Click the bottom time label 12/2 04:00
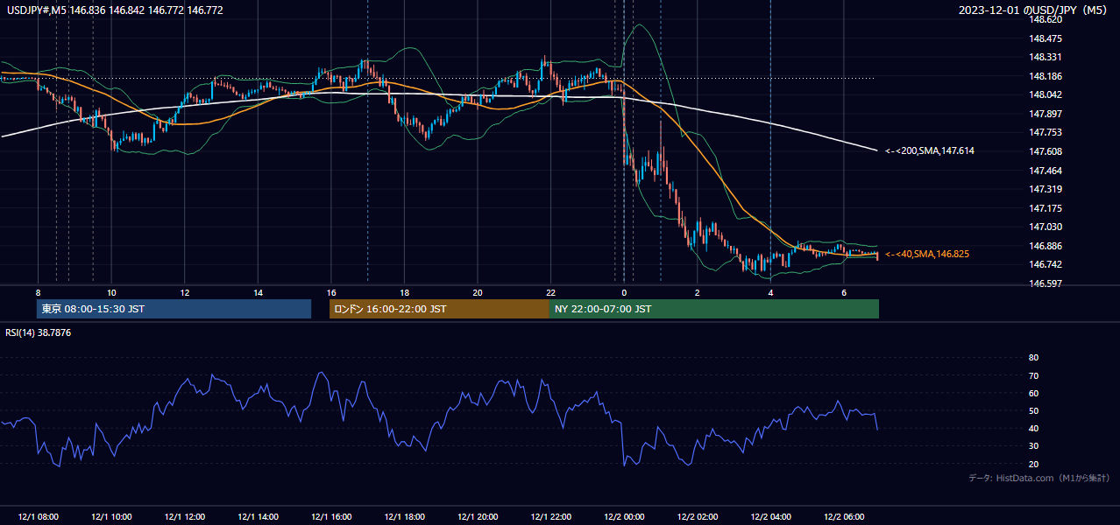The width and height of the screenshot is (1120, 525). click(x=770, y=517)
